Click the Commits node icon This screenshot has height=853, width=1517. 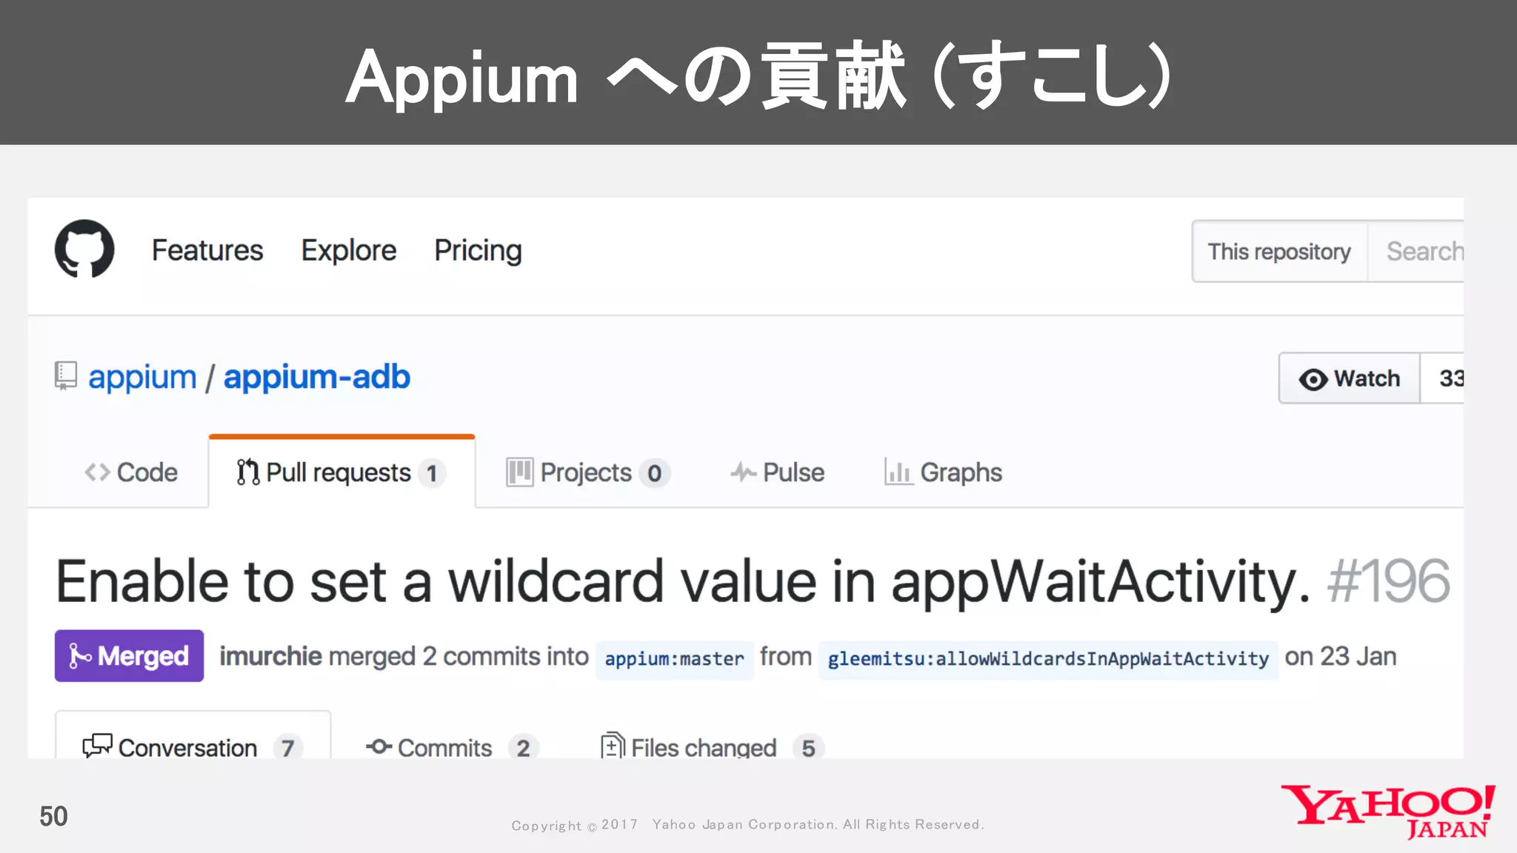coord(379,746)
